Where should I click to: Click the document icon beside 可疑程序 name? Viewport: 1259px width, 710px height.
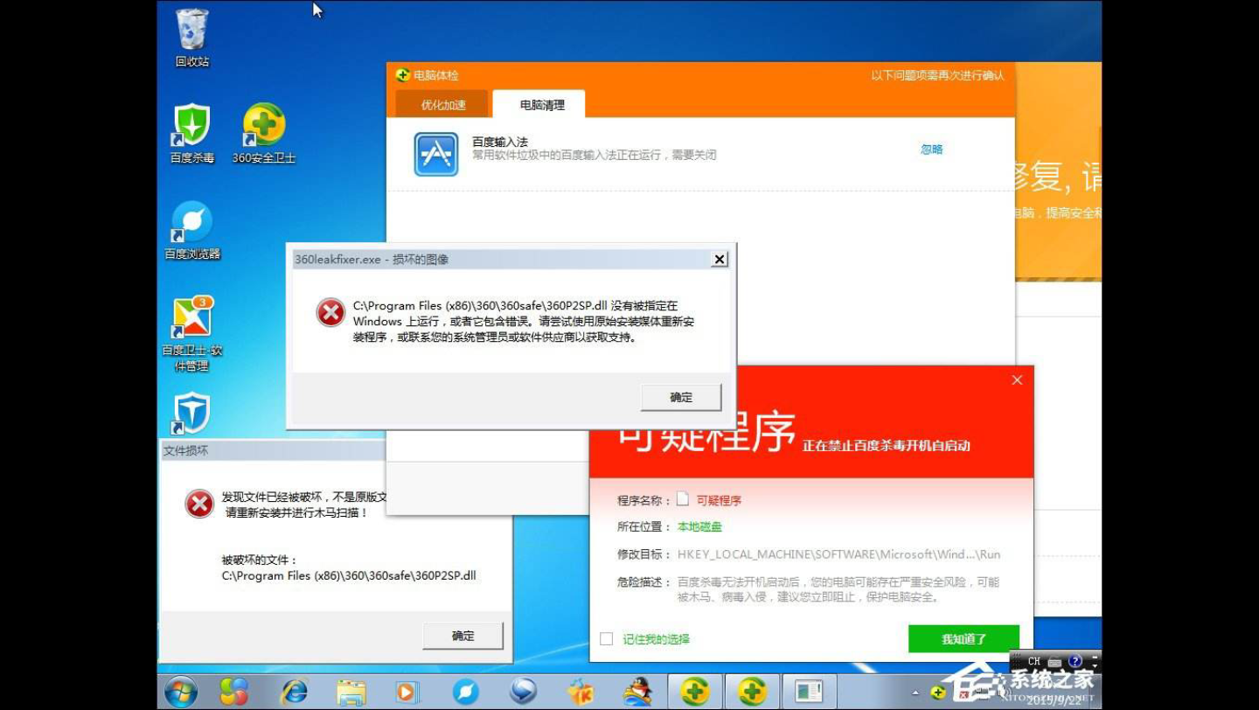[x=684, y=499]
